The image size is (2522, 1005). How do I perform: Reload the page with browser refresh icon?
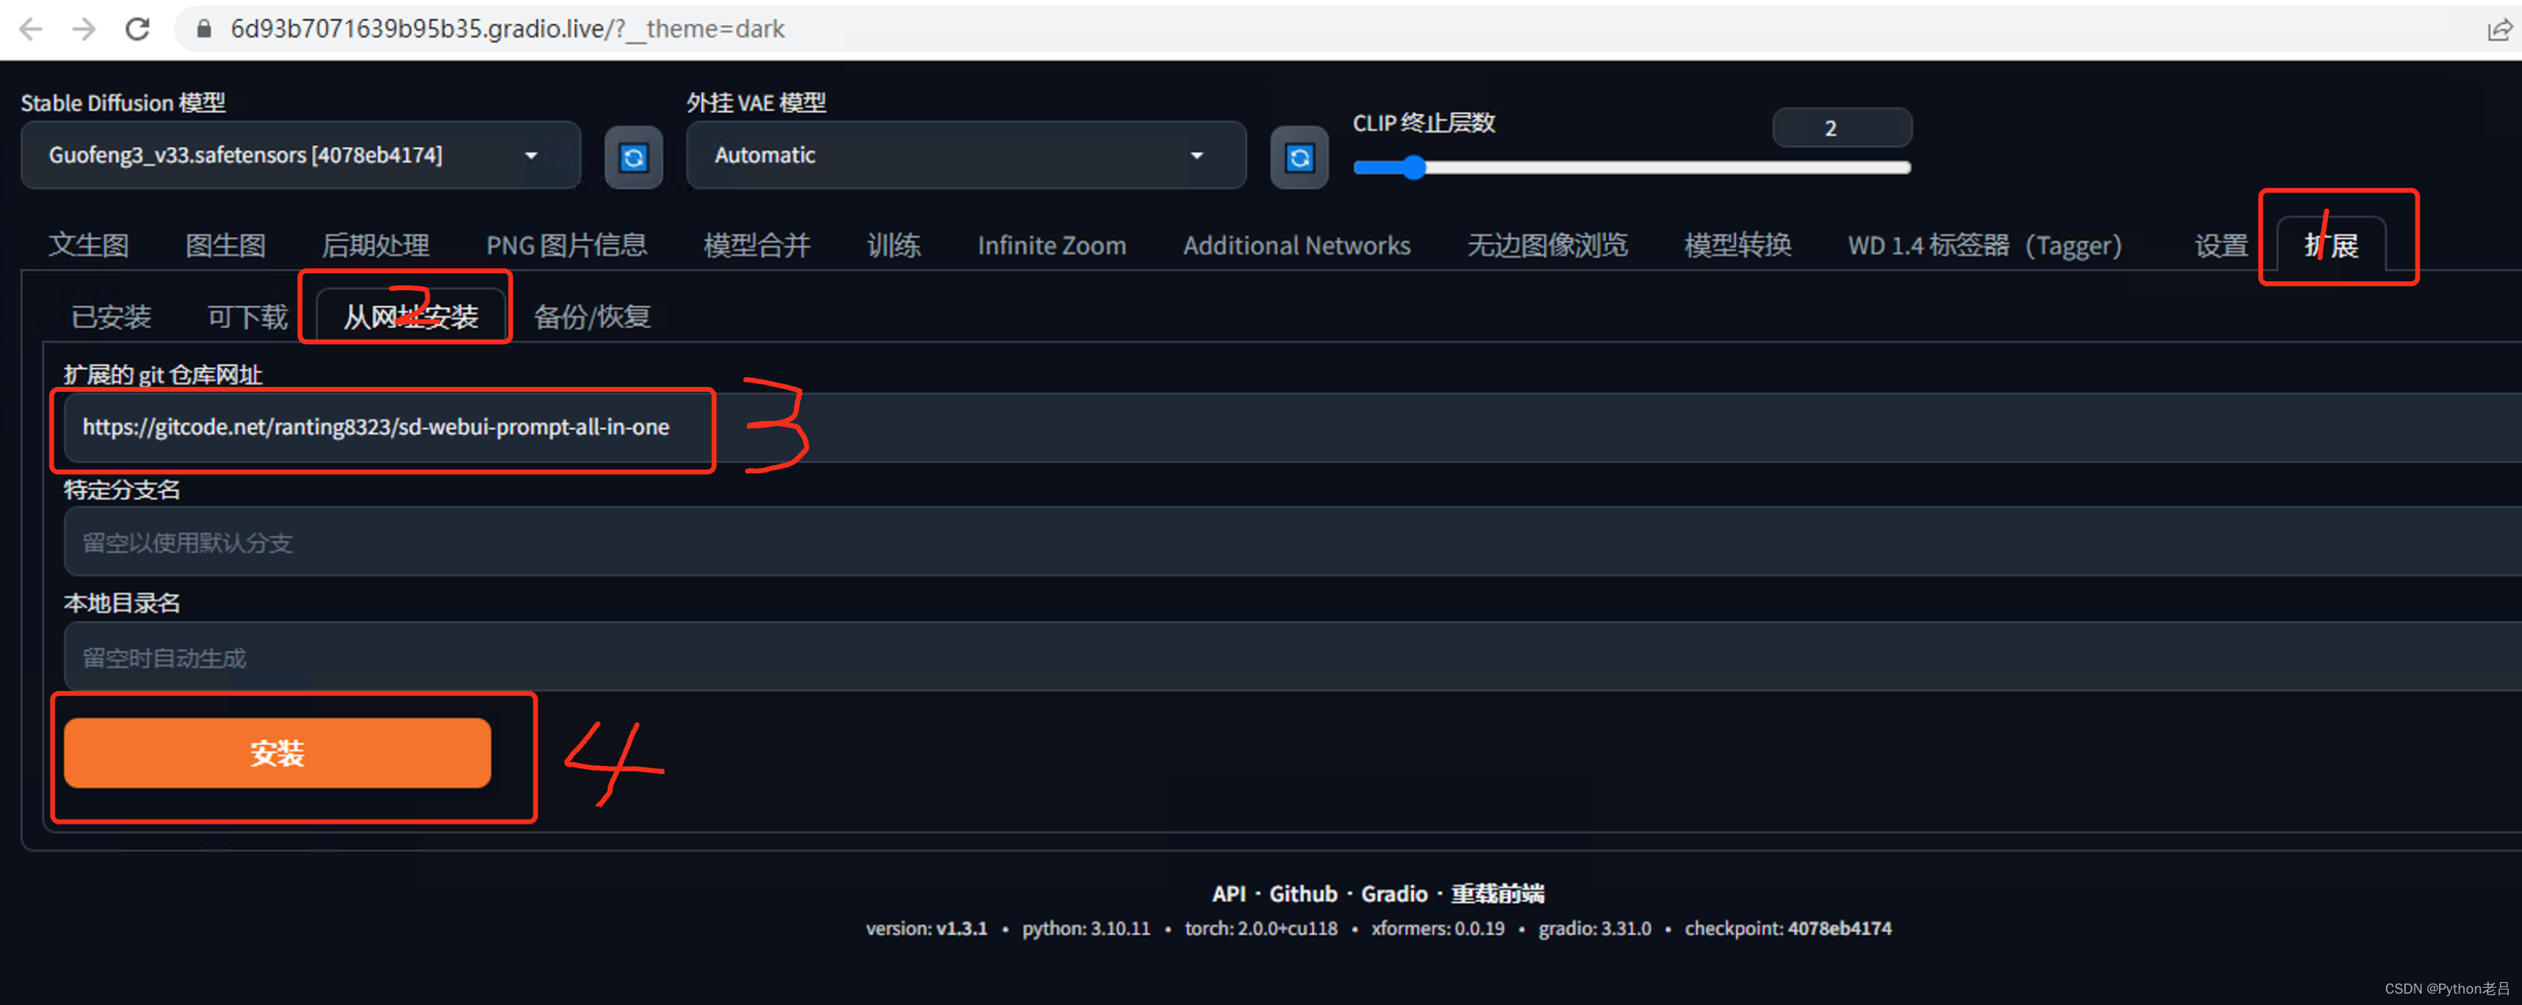point(137,29)
